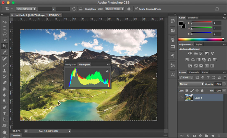
Task: Open crop settings gear icon
Action: tap(129, 9)
